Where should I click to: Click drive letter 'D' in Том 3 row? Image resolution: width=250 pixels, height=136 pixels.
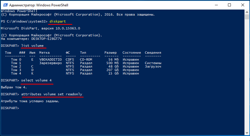[32, 70]
